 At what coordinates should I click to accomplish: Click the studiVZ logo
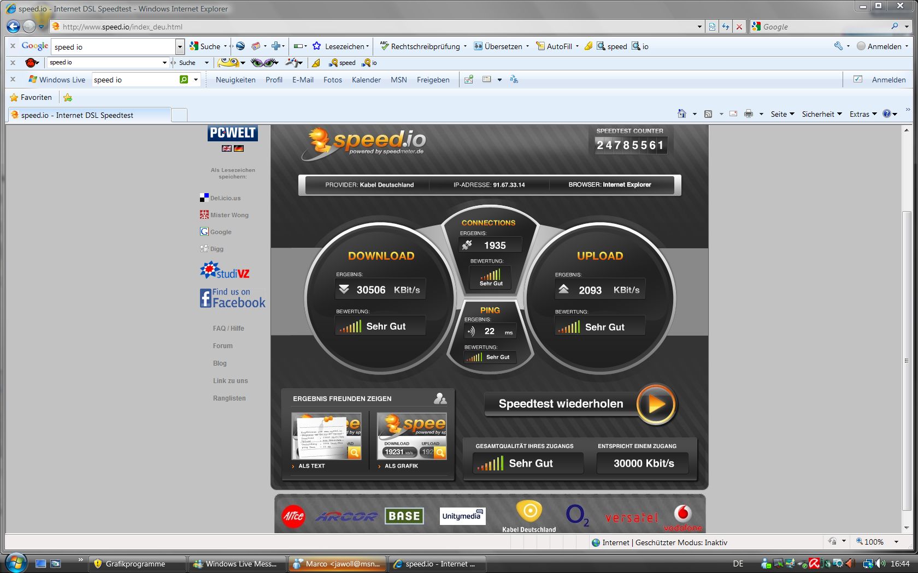coord(225,270)
